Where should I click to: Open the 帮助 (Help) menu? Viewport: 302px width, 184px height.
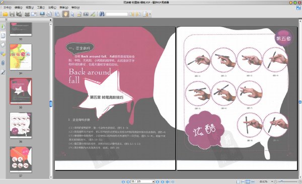coord(75,8)
